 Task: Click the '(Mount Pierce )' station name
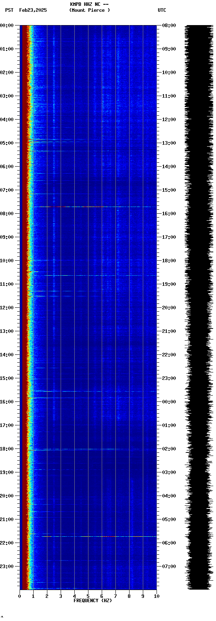(x=90, y=10)
